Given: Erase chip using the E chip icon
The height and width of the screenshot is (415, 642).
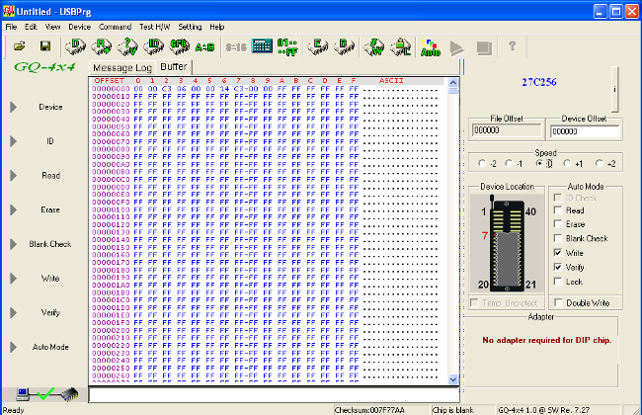Looking at the screenshot, I should tap(318, 46).
